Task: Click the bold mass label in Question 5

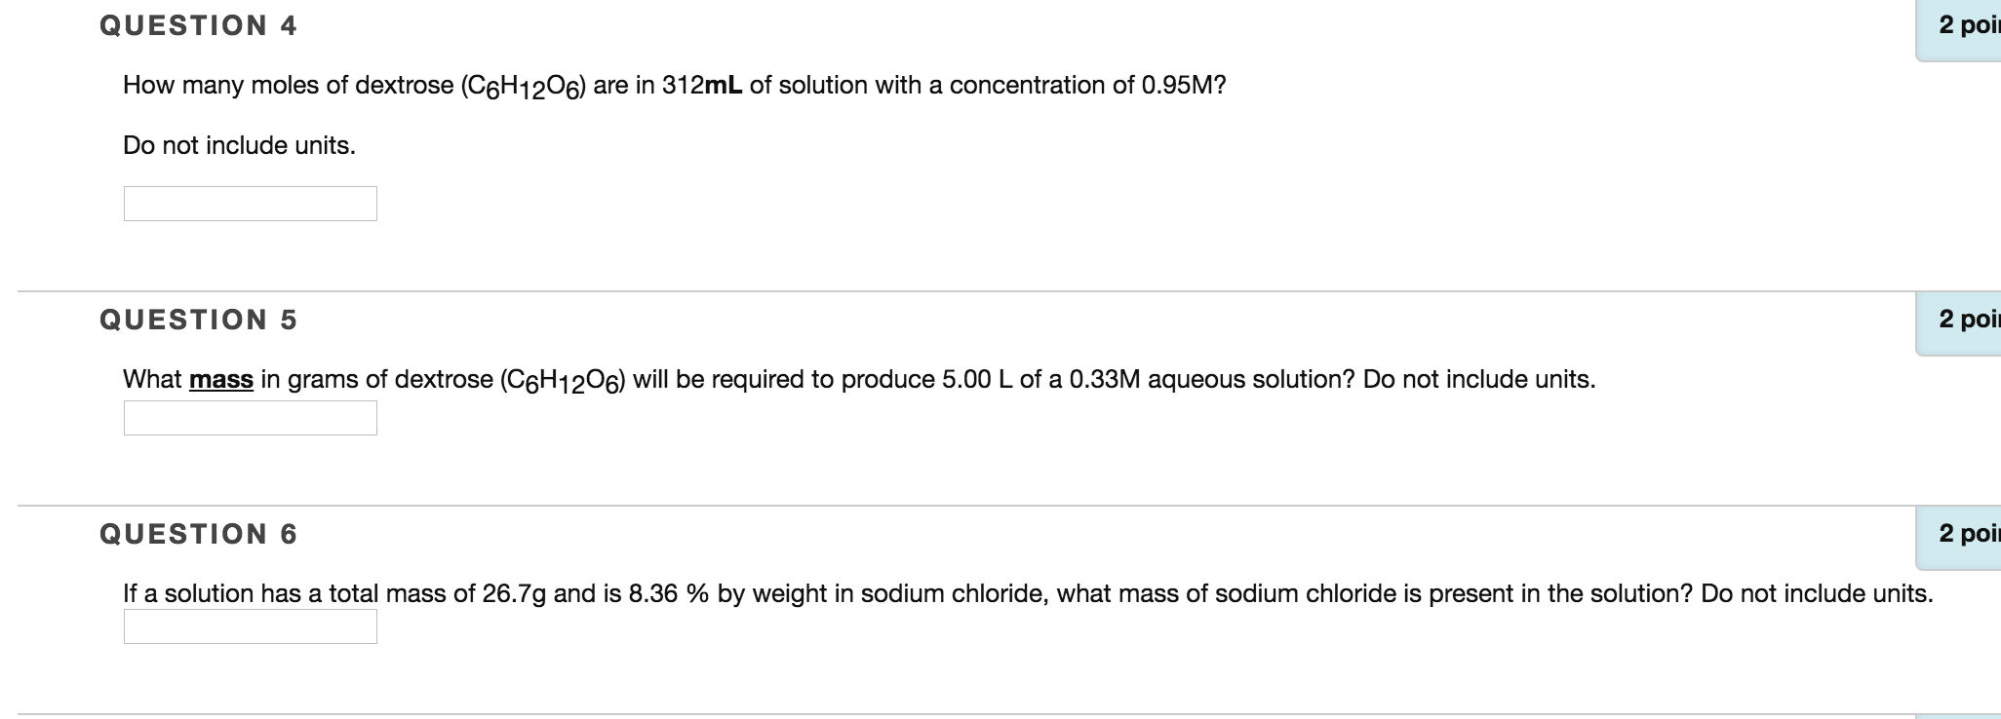Action: pos(221,380)
